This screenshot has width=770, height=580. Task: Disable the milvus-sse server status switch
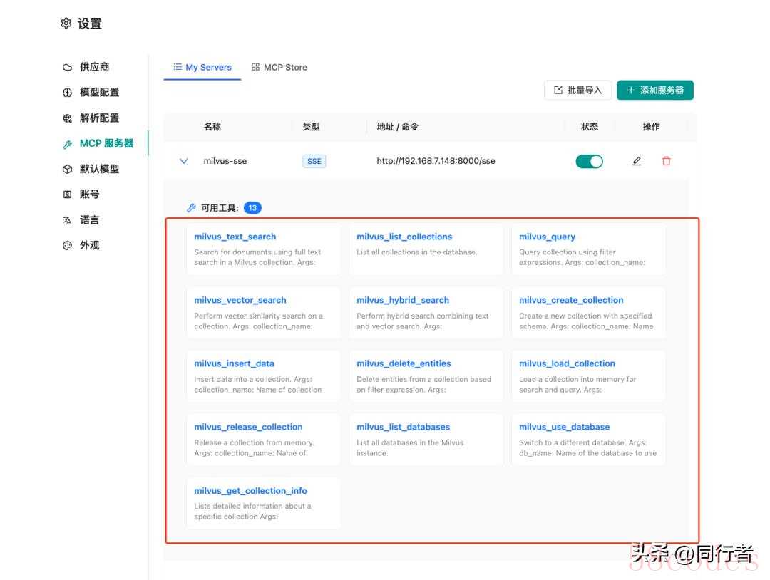(x=589, y=161)
